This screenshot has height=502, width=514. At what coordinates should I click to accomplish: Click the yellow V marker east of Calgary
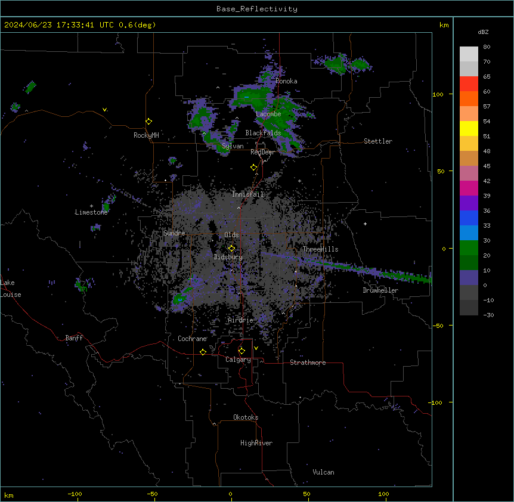pos(256,348)
